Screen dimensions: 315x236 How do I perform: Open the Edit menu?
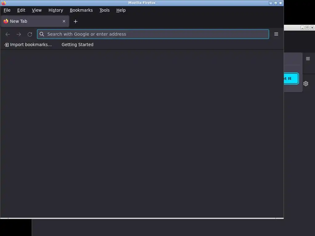tap(21, 10)
